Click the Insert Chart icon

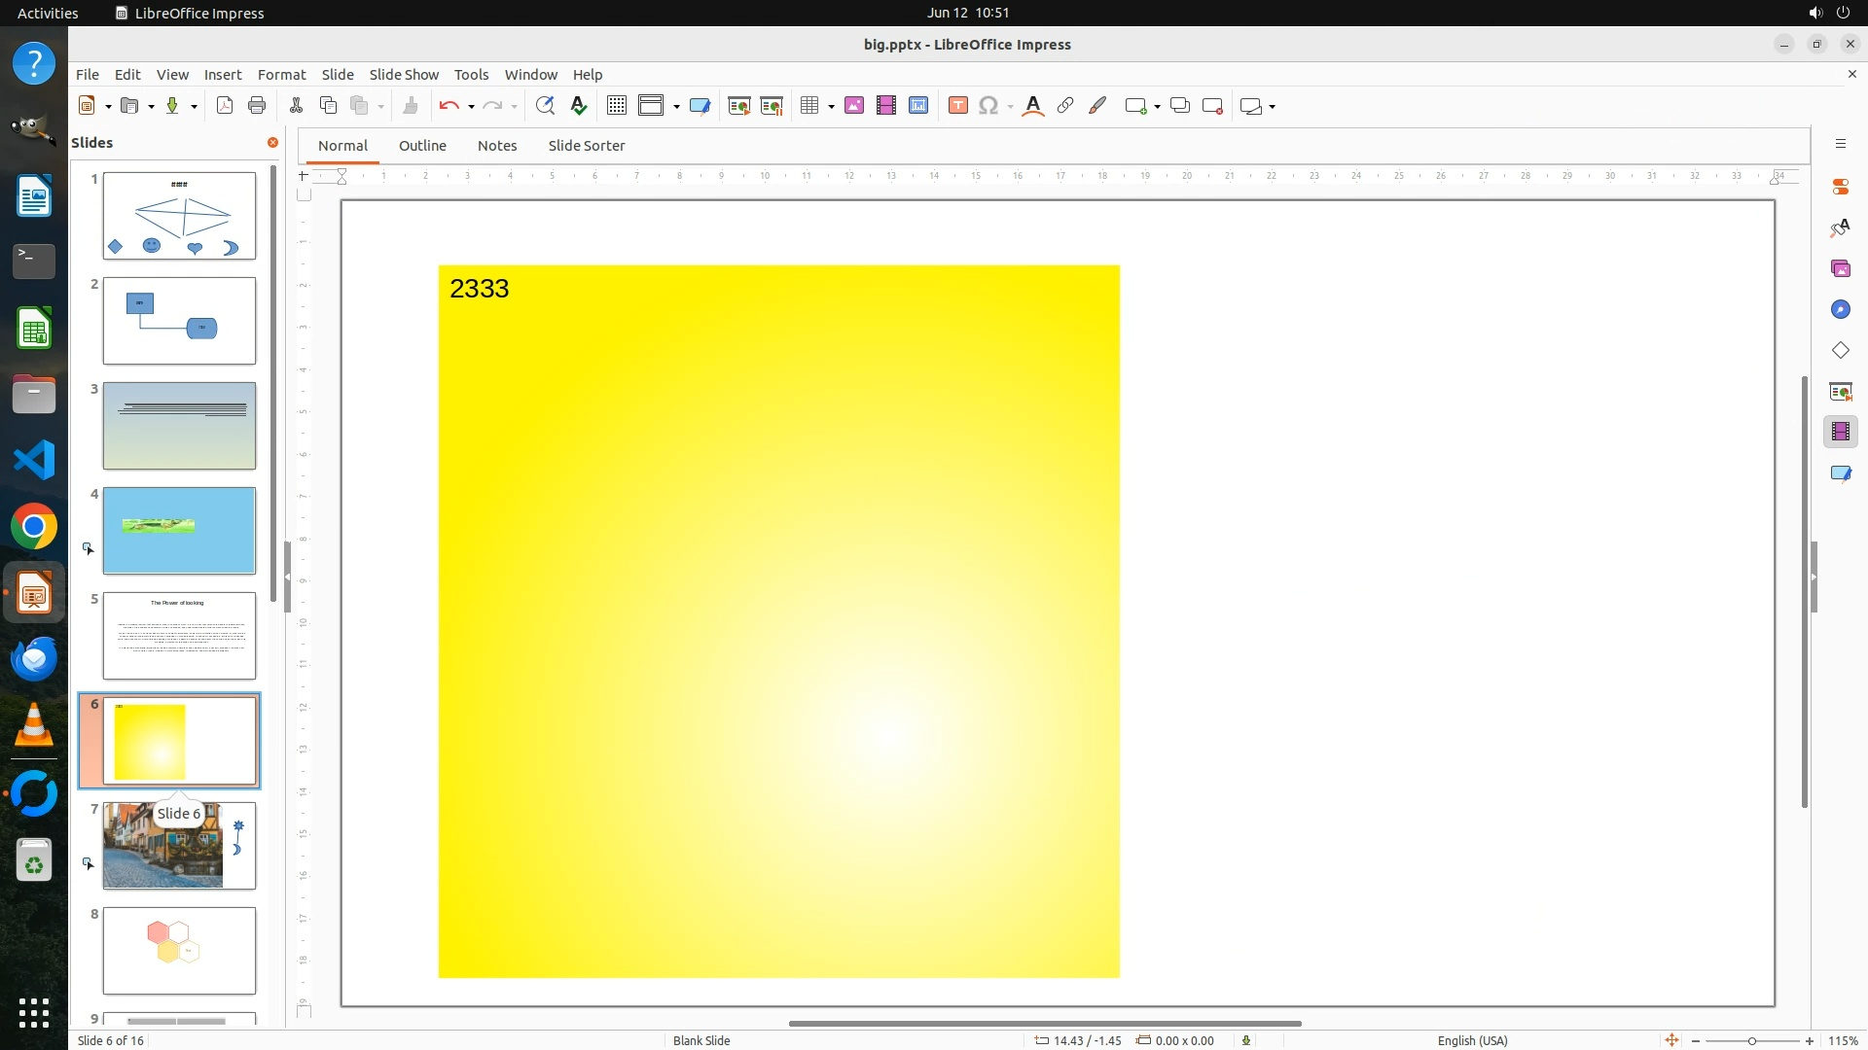918,106
